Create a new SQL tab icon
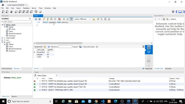 (3, 12)
